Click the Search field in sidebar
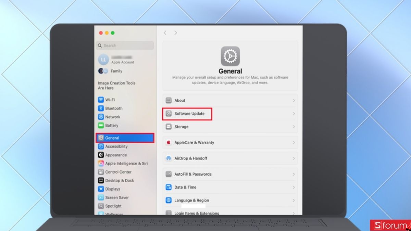The width and height of the screenshot is (411, 231). point(125,46)
